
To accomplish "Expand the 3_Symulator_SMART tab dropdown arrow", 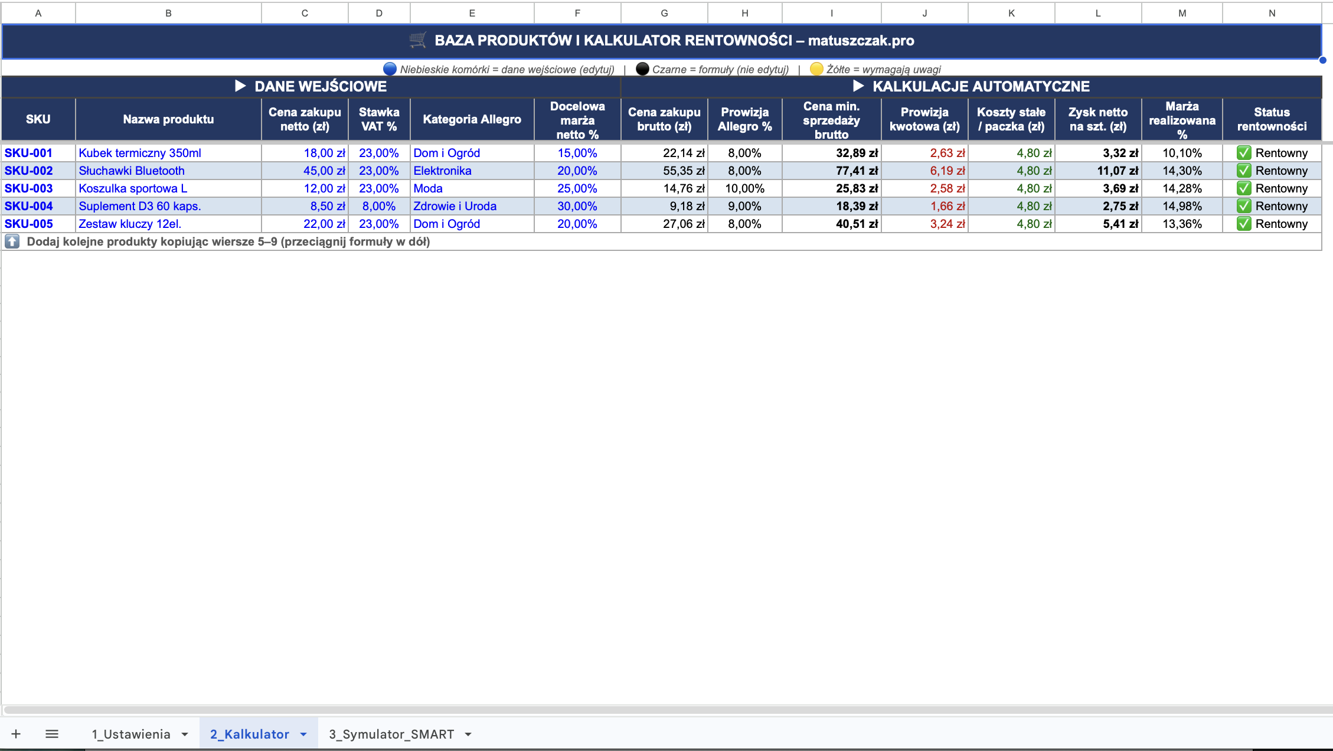I will pyautogui.click(x=468, y=734).
